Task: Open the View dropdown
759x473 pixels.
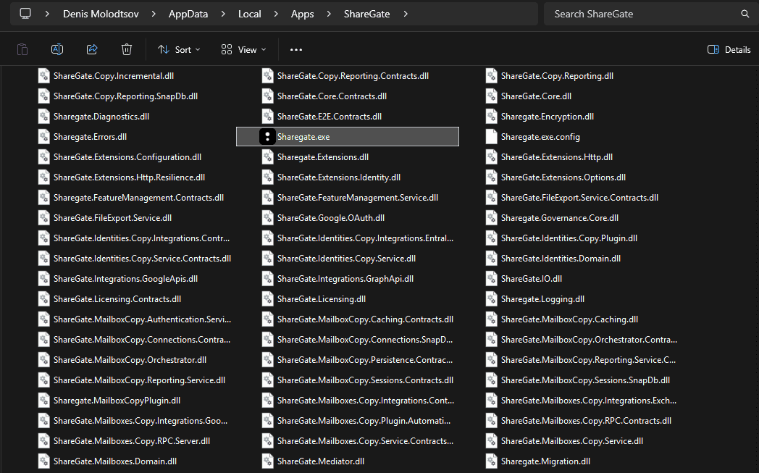Action: tap(244, 49)
